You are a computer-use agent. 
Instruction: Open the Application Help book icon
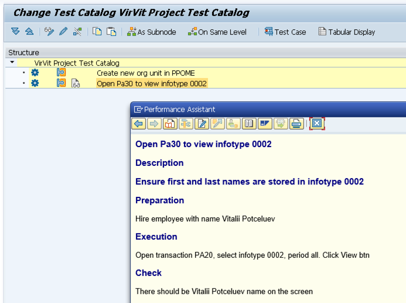click(170, 124)
